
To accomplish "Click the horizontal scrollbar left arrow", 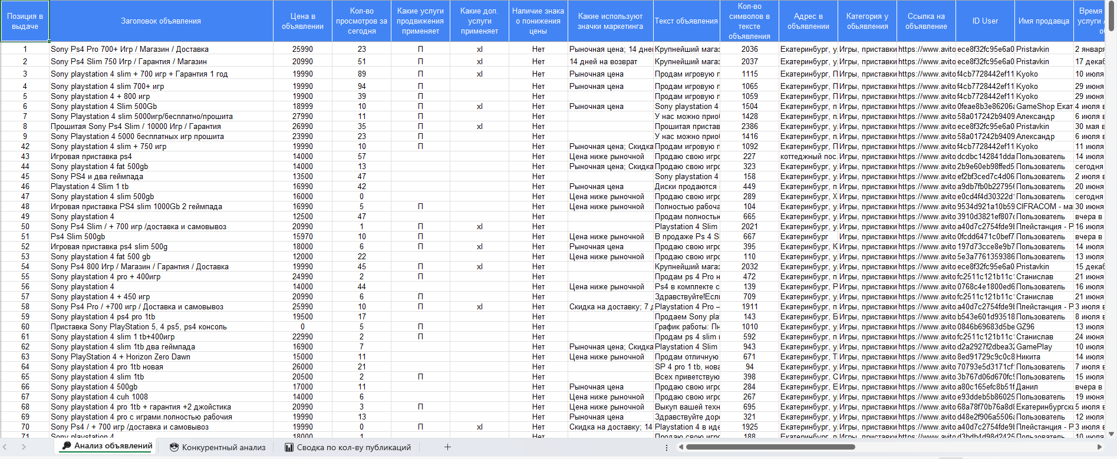I will (681, 447).
